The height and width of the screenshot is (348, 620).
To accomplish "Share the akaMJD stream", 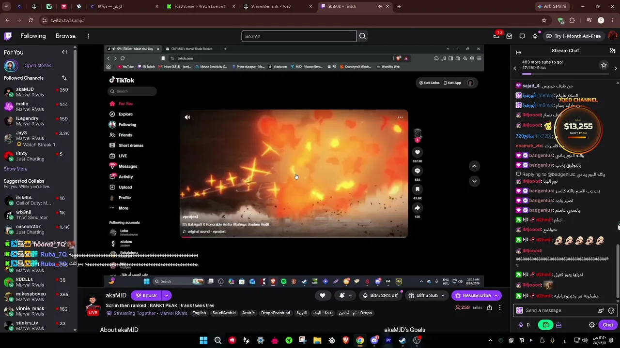I will pos(490,307).
